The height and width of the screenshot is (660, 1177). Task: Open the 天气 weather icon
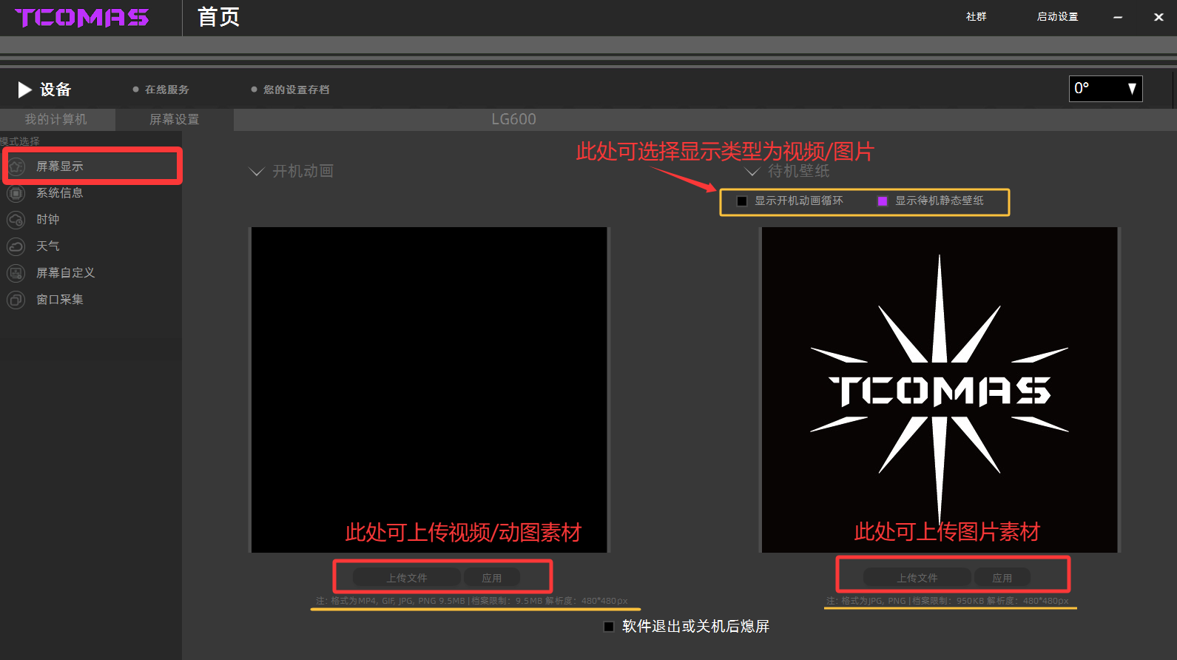pos(16,246)
